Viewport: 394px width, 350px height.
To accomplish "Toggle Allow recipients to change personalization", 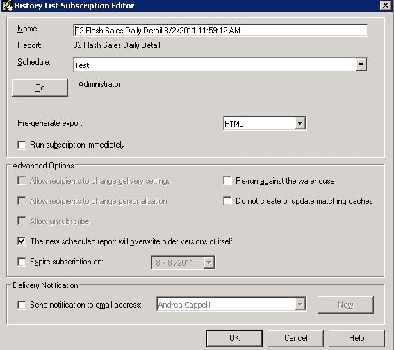I will click(22, 201).
